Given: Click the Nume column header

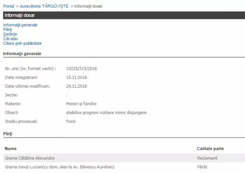Looking at the screenshot, I should (x=11, y=149).
